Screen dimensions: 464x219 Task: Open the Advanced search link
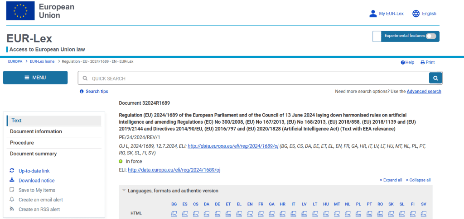[x=424, y=91]
